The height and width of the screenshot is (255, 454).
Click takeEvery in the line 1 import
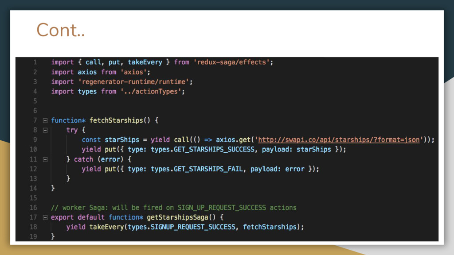(x=145, y=62)
